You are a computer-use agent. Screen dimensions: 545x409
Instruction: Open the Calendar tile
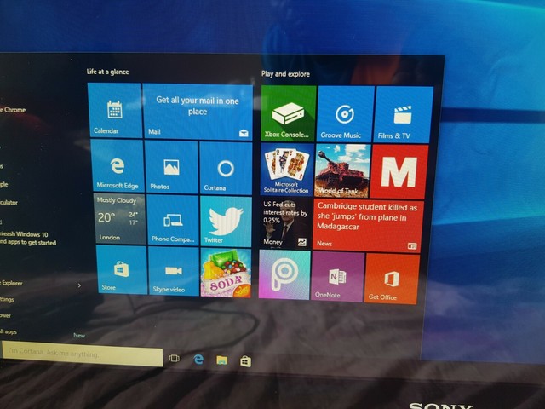114,110
